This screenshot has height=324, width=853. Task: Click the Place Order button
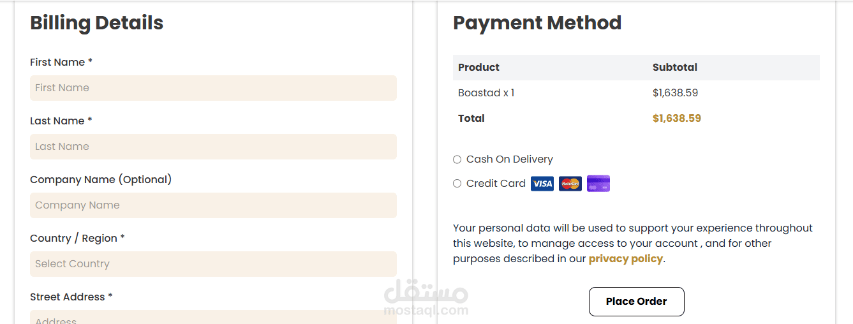point(636,302)
